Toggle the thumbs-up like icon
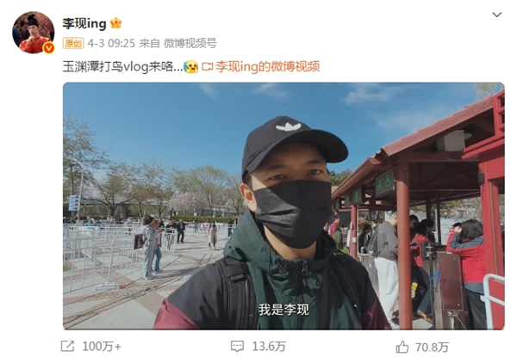 point(402,347)
